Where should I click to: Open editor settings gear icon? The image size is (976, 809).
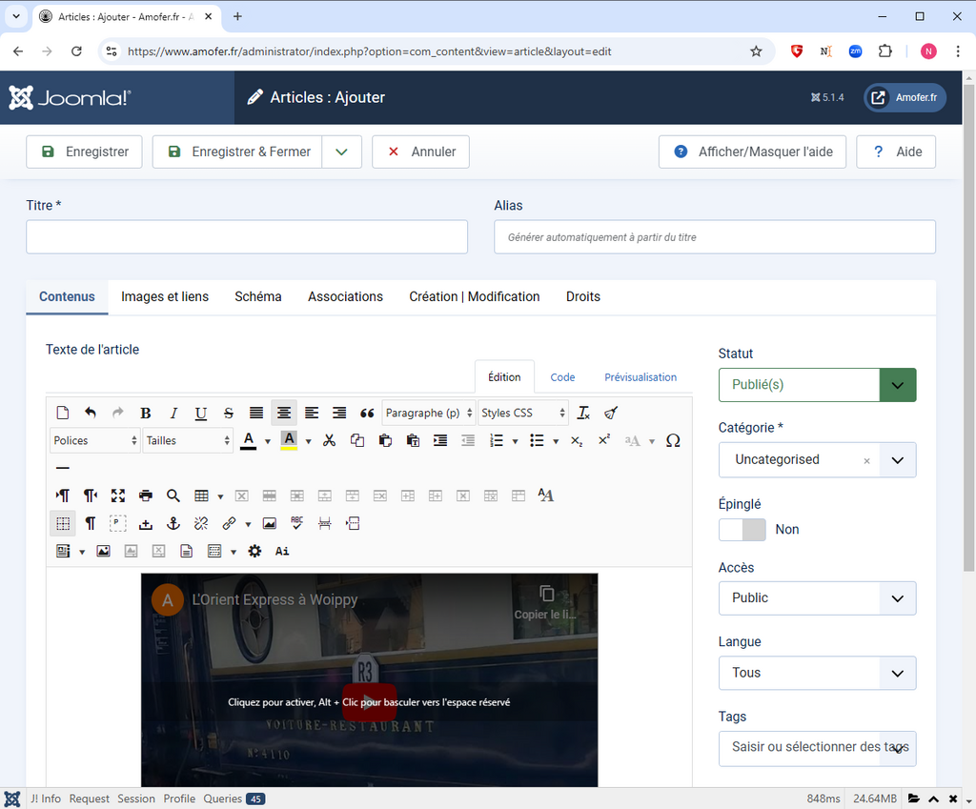click(x=254, y=551)
